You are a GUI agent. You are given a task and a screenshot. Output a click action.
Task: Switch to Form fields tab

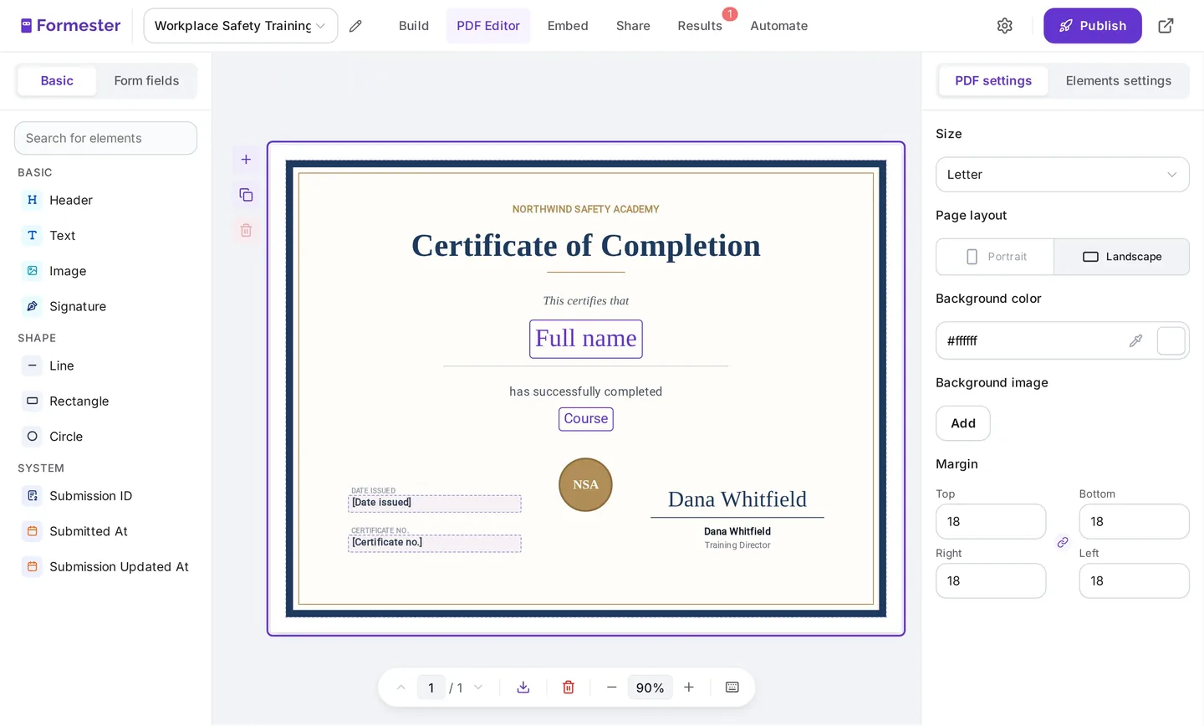pyautogui.click(x=146, y=81)
